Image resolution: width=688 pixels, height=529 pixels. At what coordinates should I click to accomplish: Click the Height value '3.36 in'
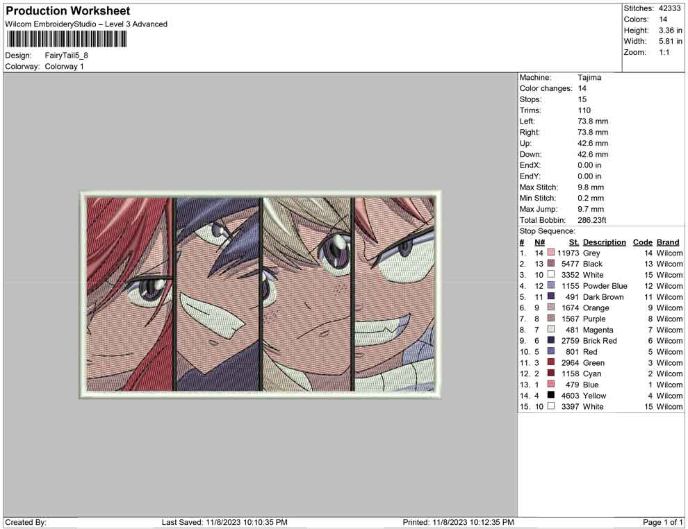670,31
